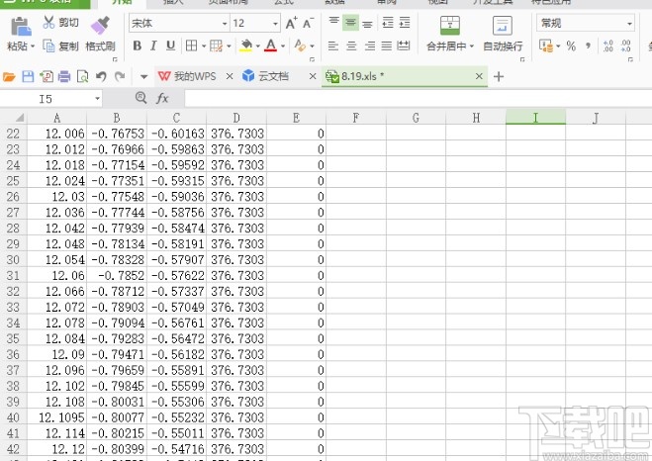Align text right
The image size is (652, 461).
[370, 46]
